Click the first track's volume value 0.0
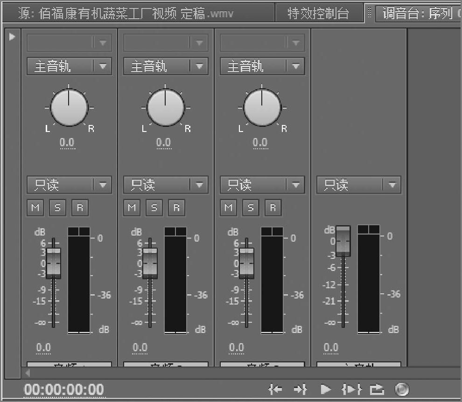 coord(43,348)
